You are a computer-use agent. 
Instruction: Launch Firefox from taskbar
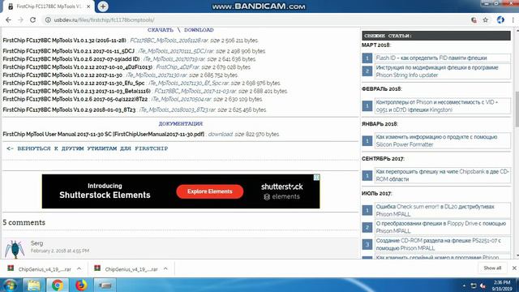(81, 285)
